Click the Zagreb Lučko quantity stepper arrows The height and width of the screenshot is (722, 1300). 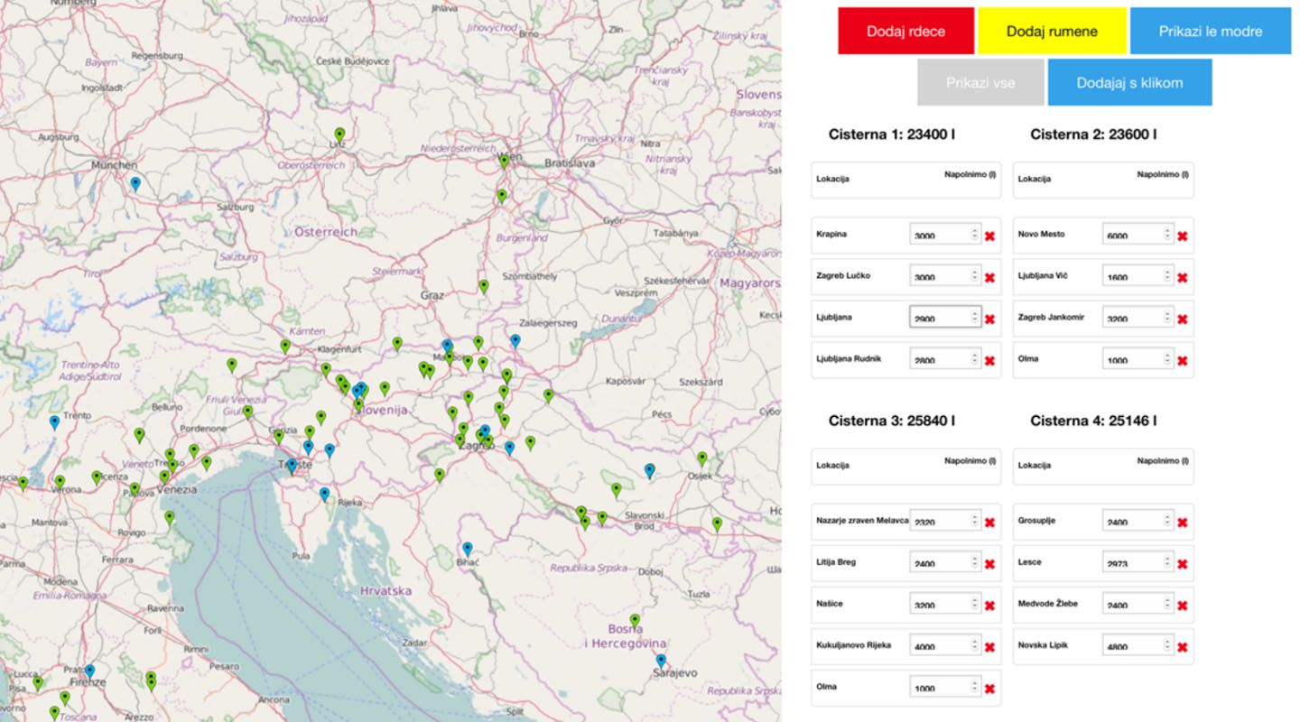click(974, 276)
